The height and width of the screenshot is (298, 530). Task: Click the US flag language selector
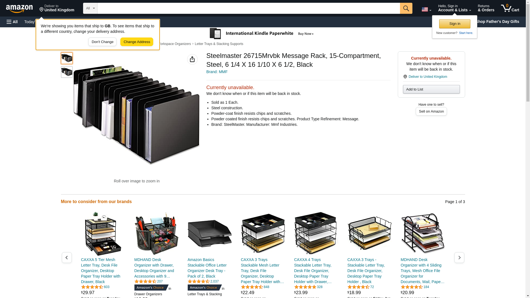pyautogui.click(x=426, y=9)
